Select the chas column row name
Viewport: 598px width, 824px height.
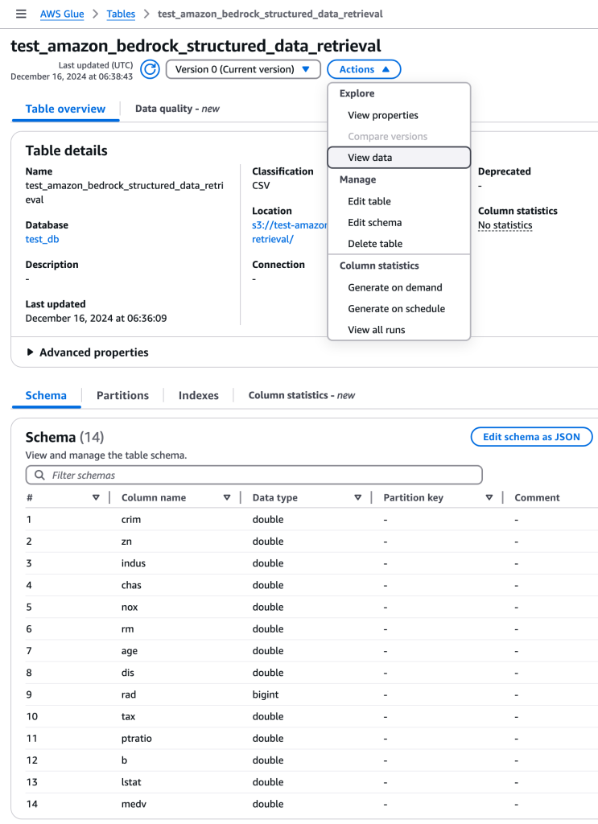pos(131,585)
